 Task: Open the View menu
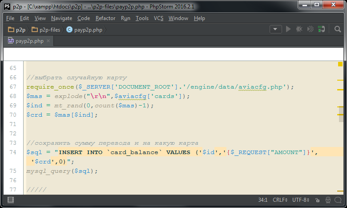[40, 18]
